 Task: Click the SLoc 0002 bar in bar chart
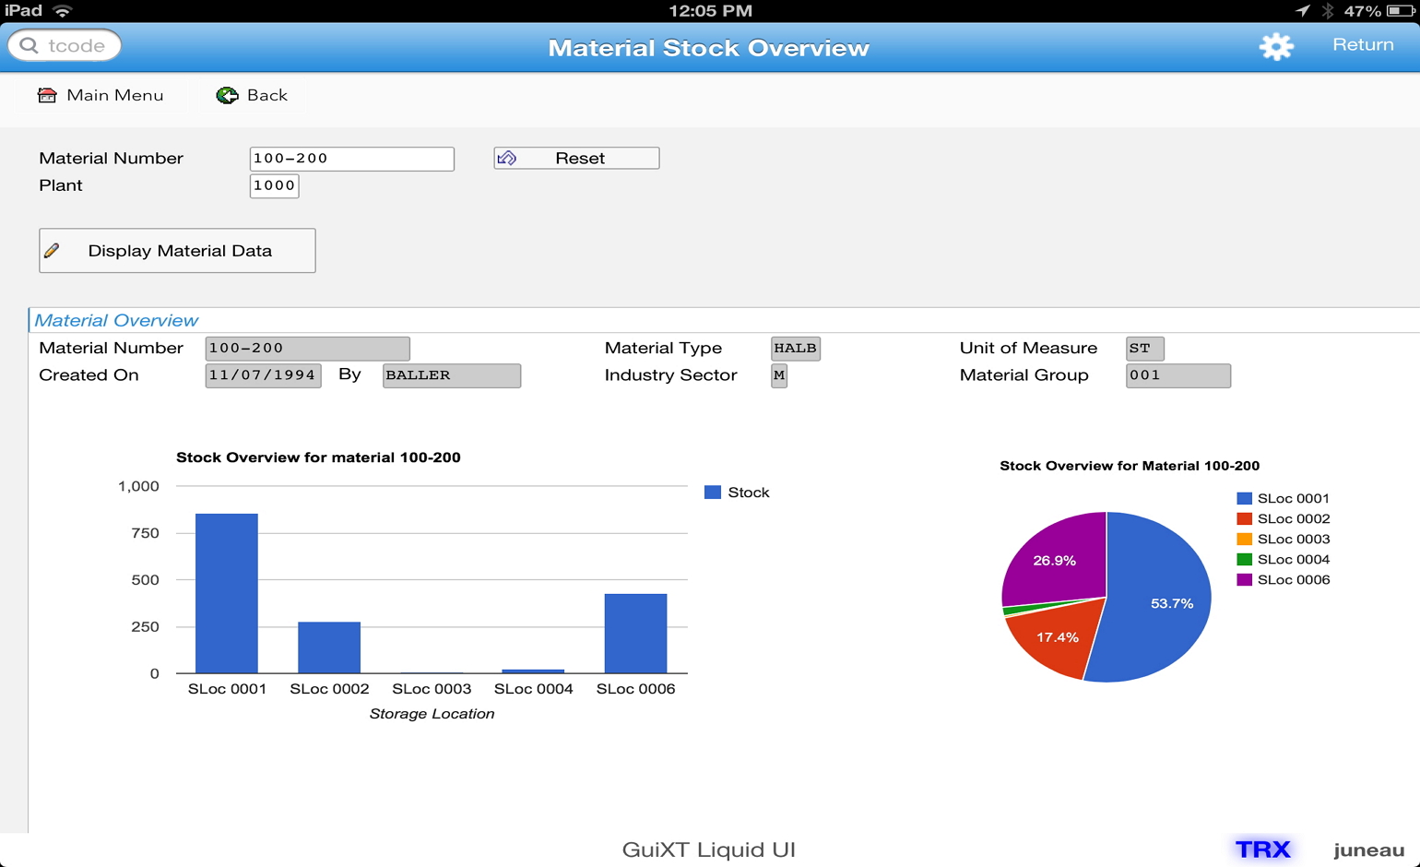[329, 647]
